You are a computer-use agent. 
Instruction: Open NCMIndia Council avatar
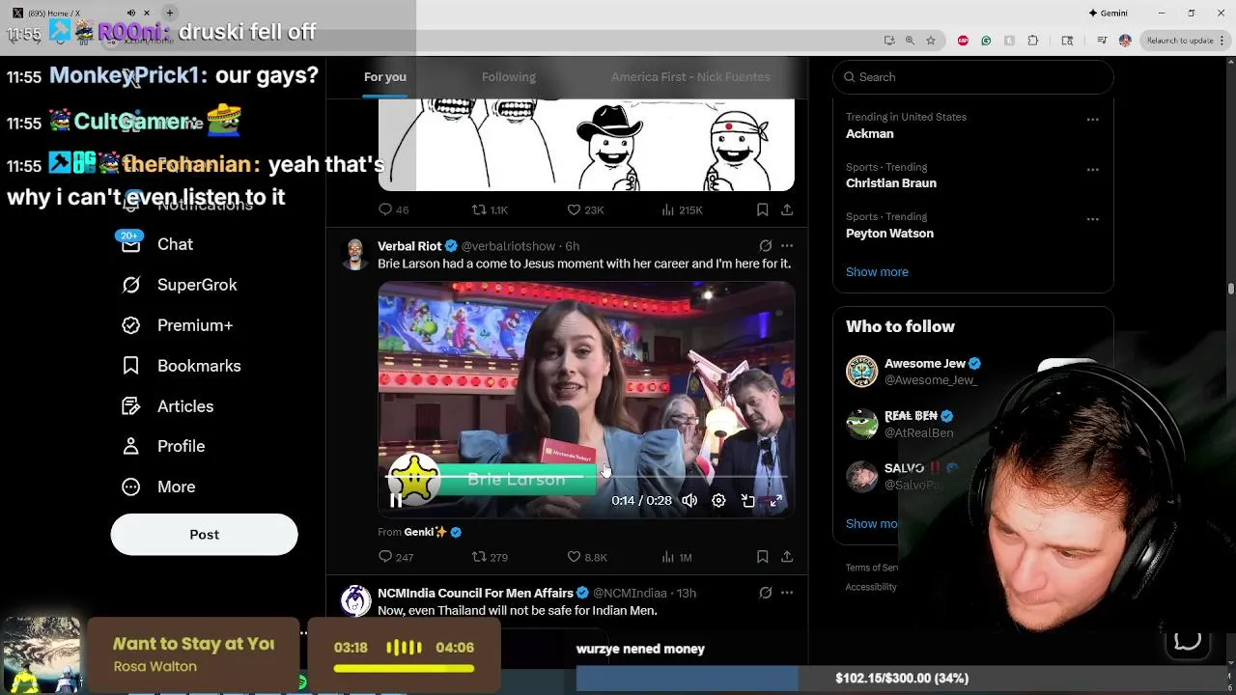pos(355,600)
